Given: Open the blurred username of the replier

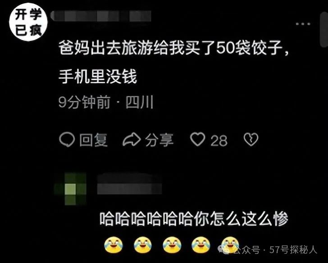Looking at the screenshot, I should tap(130, 184).
